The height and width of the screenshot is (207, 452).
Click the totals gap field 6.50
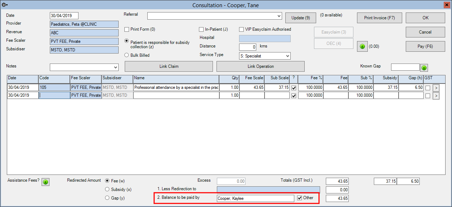point(408,181)
